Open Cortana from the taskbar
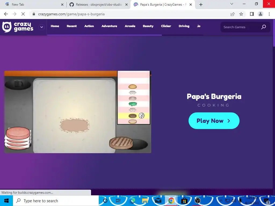Image resolution: width=275 pixels, height=206 pixels. 105,201
